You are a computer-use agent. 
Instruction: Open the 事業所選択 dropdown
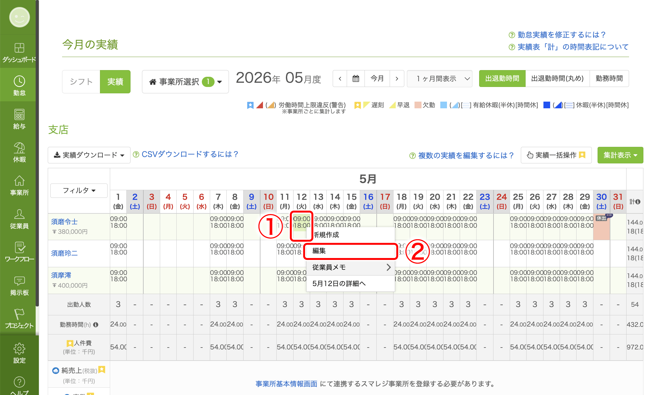coord(185,82)
